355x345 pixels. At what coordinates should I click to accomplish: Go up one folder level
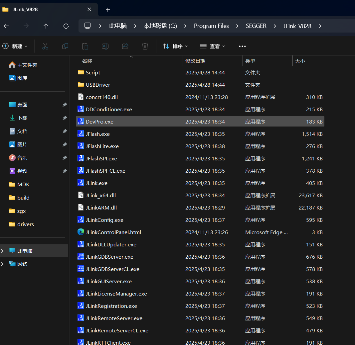click(x=46, y=26)
